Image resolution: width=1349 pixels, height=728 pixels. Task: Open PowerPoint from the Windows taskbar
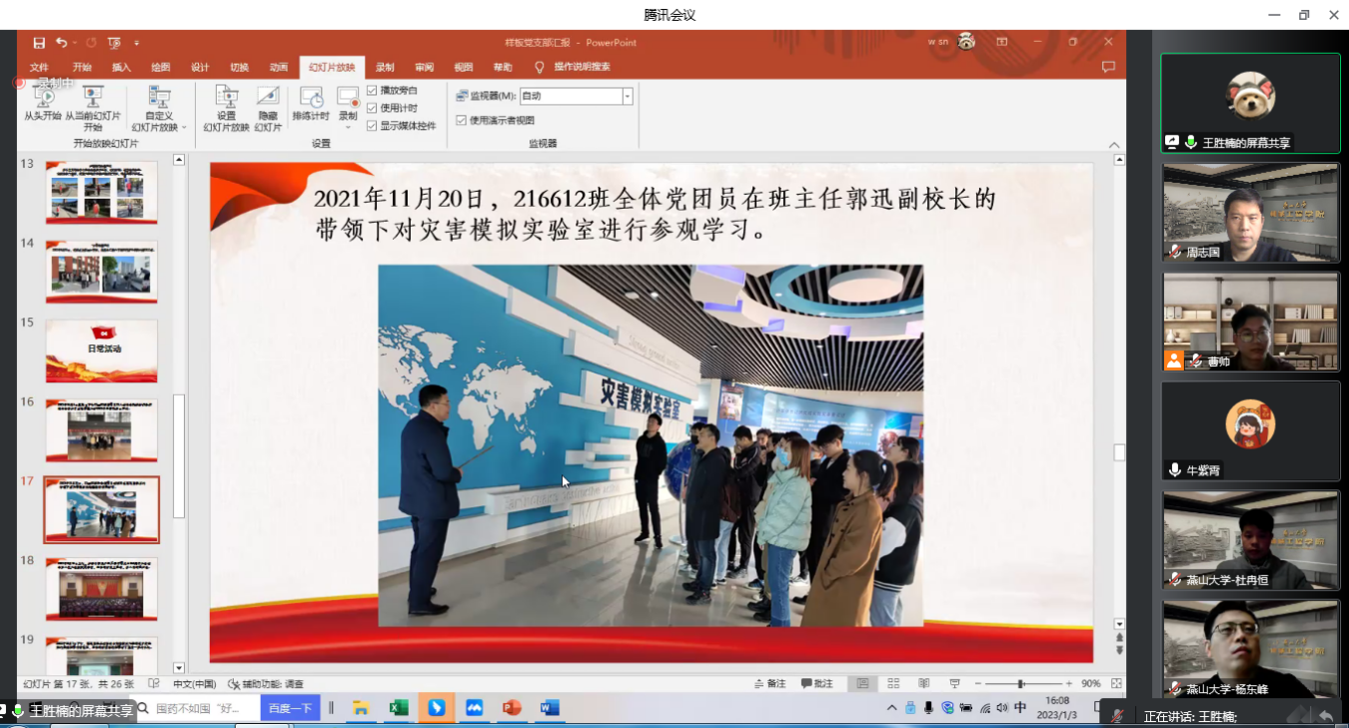click(512, 708)
